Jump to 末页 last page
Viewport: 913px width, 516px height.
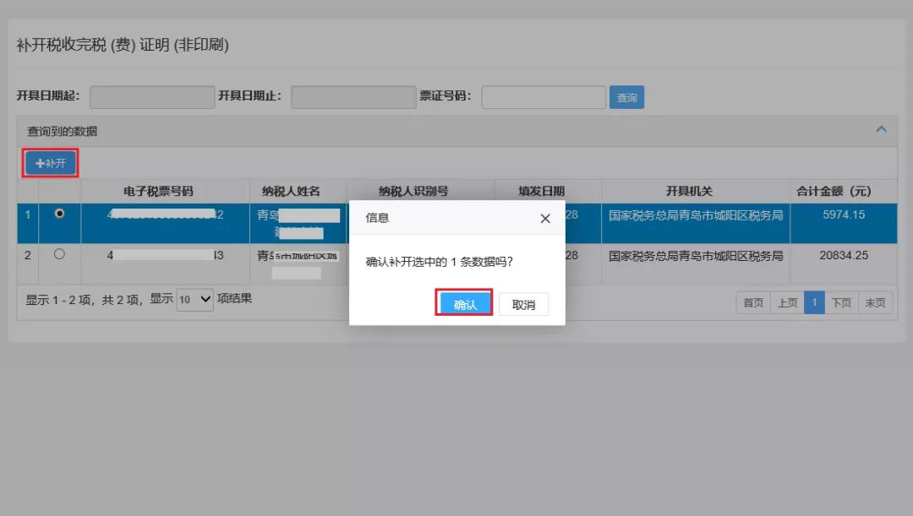(875, 302)
